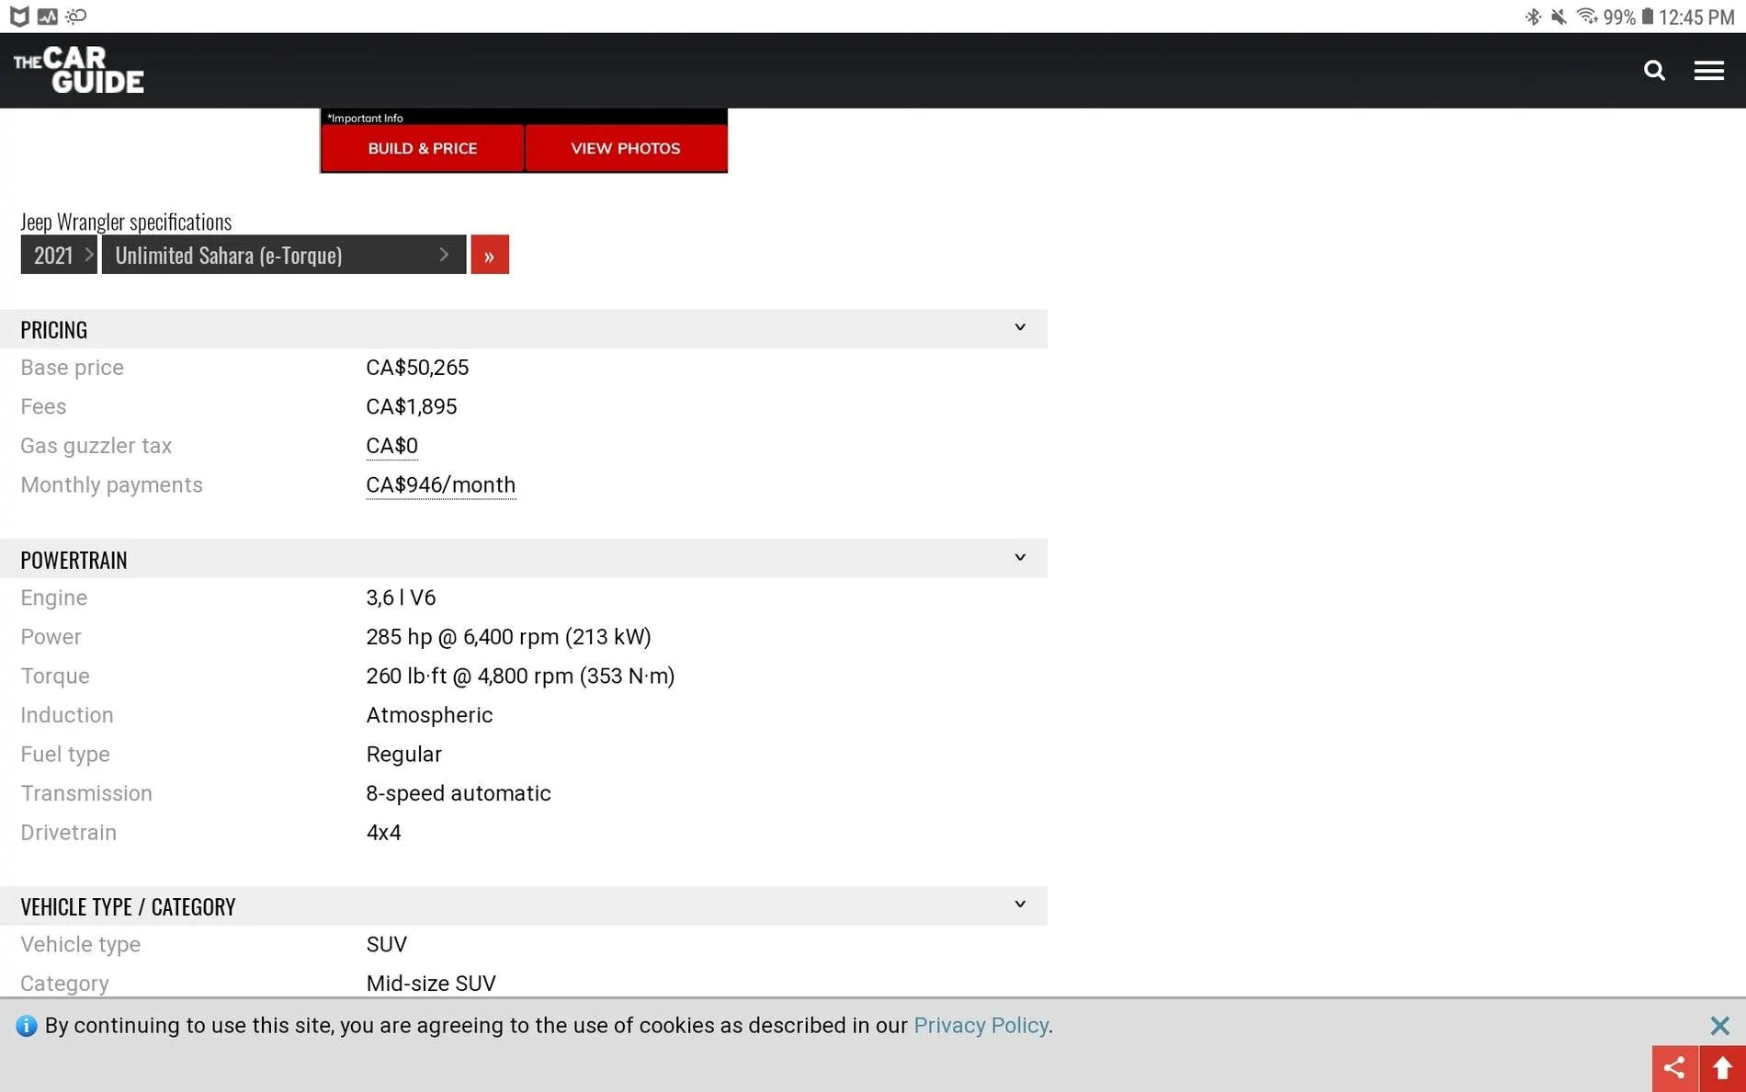Tap the share icon button
1746x1092 pixels.
[1674, 1068]
